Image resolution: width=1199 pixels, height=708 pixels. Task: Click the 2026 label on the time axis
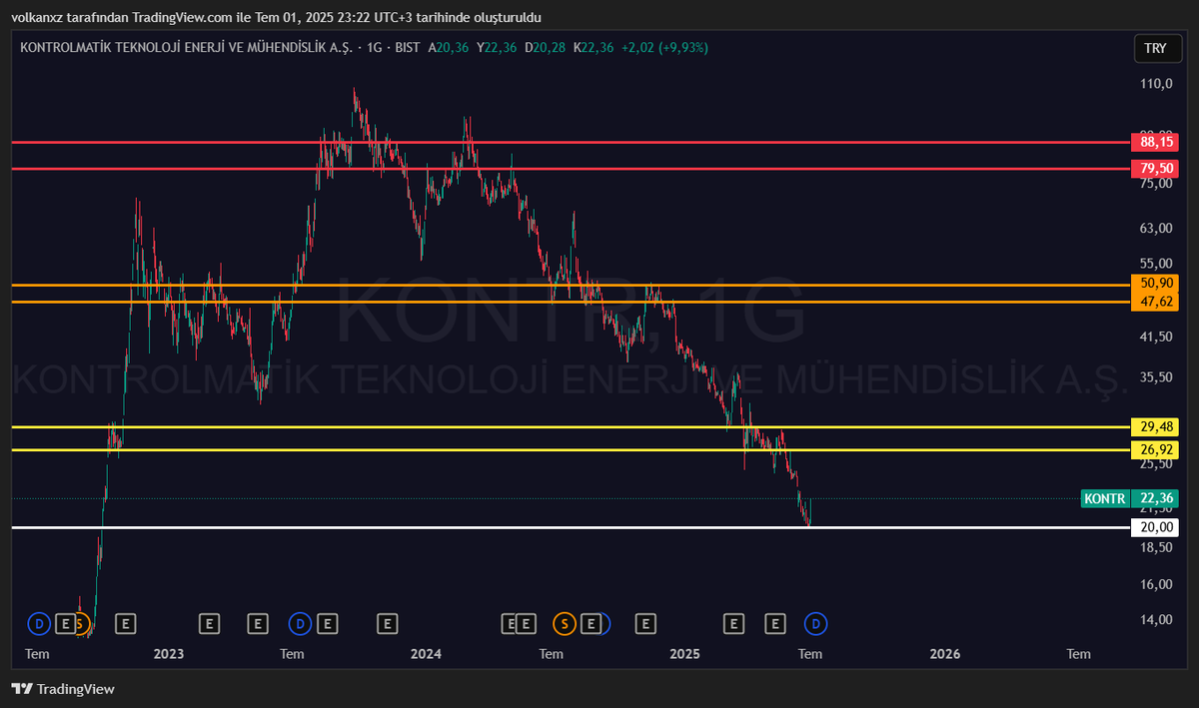pos(944,654)
